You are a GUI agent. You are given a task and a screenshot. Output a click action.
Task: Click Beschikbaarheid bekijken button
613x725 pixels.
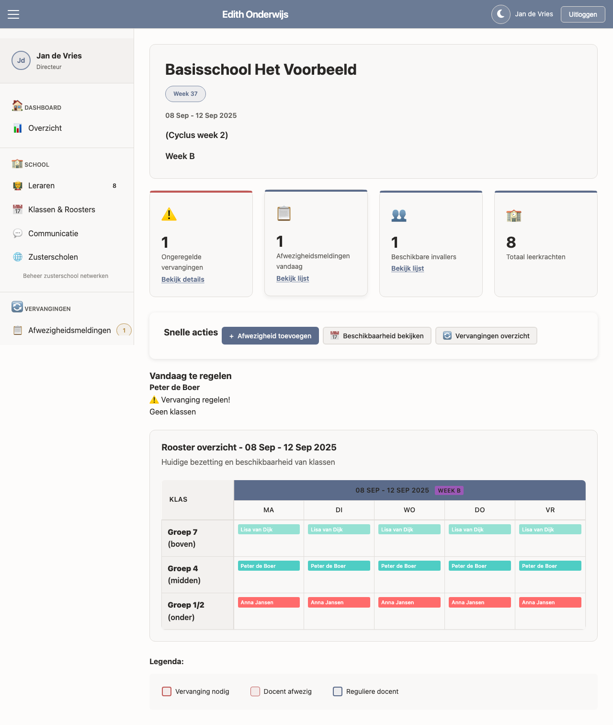point(377,336)
